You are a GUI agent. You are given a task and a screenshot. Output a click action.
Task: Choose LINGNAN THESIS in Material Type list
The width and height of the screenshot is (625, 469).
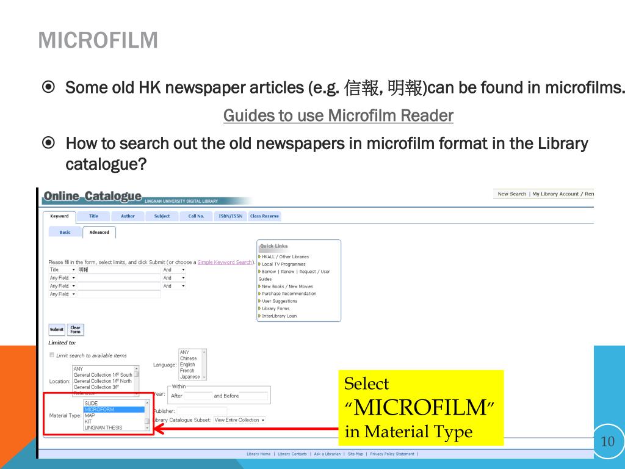coord(114,427)
